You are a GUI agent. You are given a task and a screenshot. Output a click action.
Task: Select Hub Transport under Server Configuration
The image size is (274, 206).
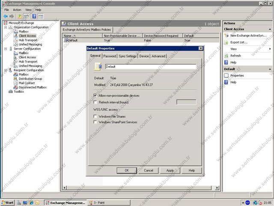pos(28,61)
